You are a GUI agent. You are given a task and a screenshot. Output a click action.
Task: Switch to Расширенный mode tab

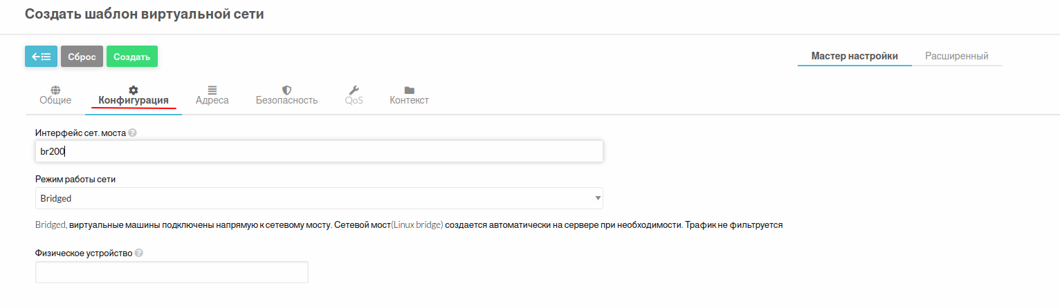[x=957, y=56]
